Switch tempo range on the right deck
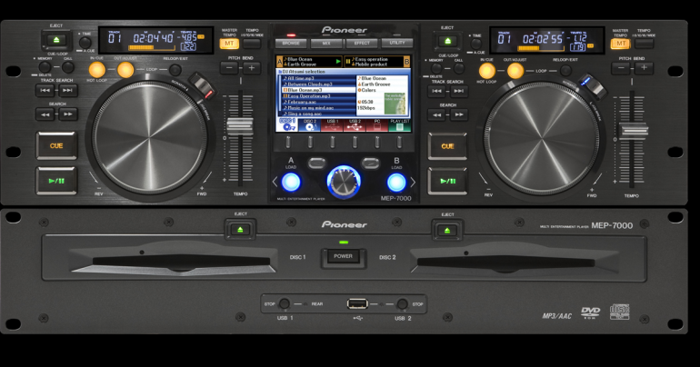 click(644, 44)
